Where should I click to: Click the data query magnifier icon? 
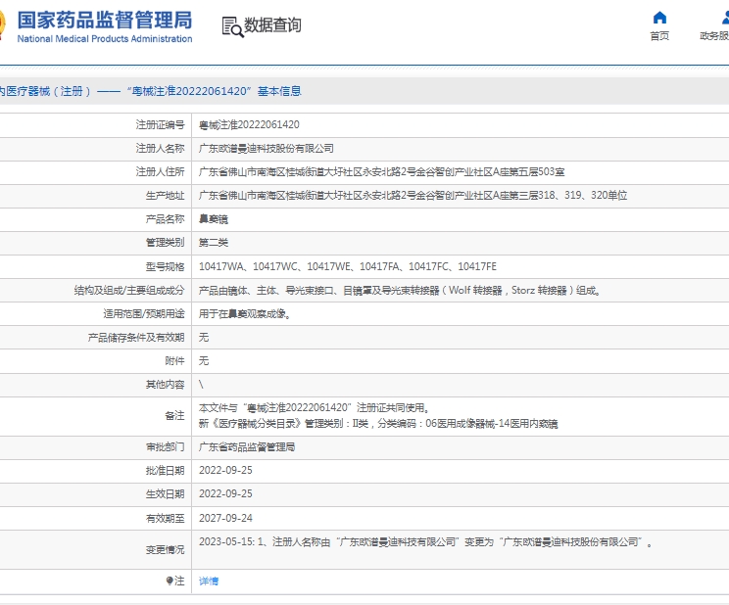pos(232,26)
